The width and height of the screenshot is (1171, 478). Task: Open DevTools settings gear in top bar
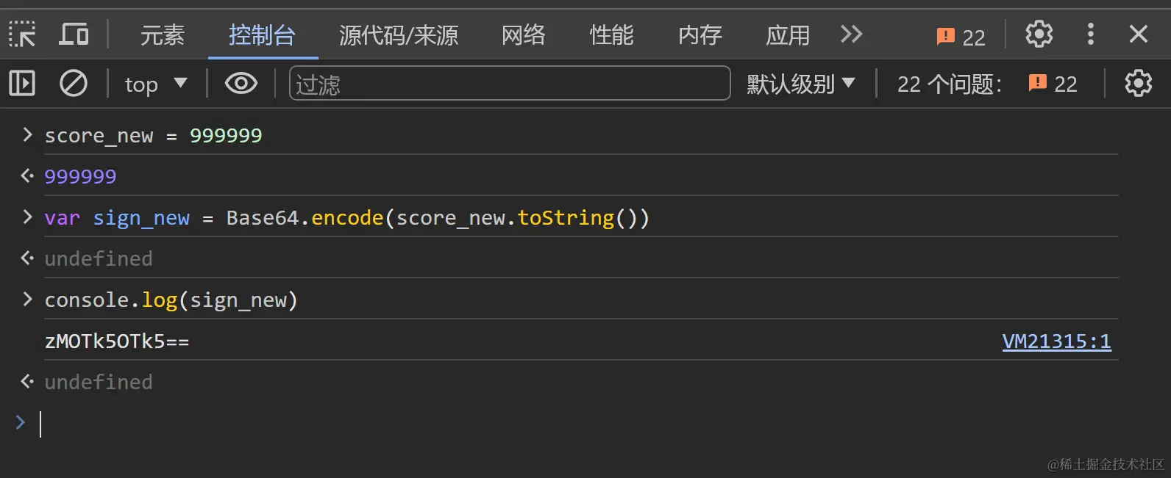click(x=1039, y=35)
